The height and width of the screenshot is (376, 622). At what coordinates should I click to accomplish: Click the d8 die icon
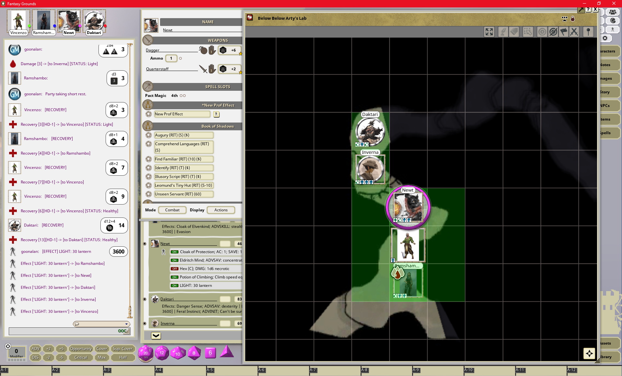click(x=194, y=353)
